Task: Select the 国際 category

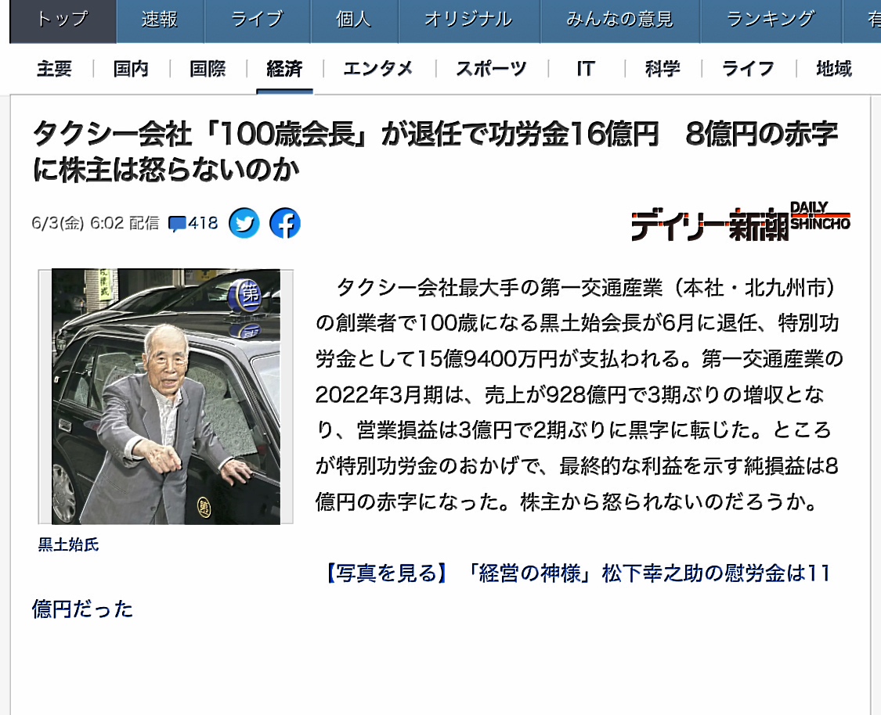Action: point(208,69)
